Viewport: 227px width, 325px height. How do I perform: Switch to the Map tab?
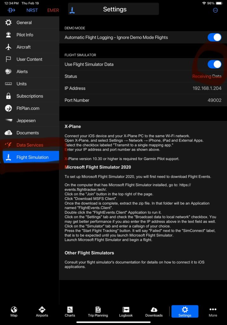(x=14, y=311)
